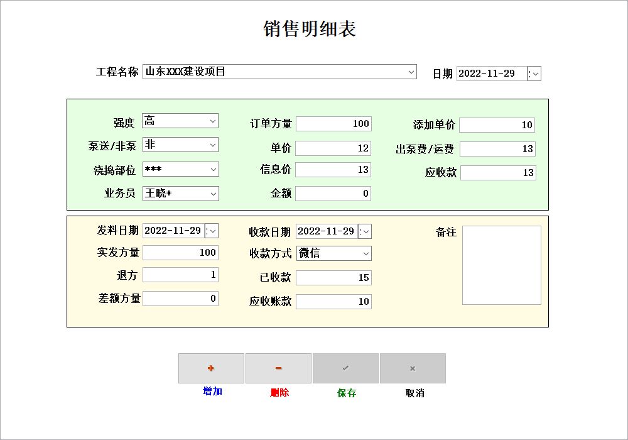Viewport: 628px width, 440px height.
Task: Click the 备注 label
Action: click(x=446, y=232)
